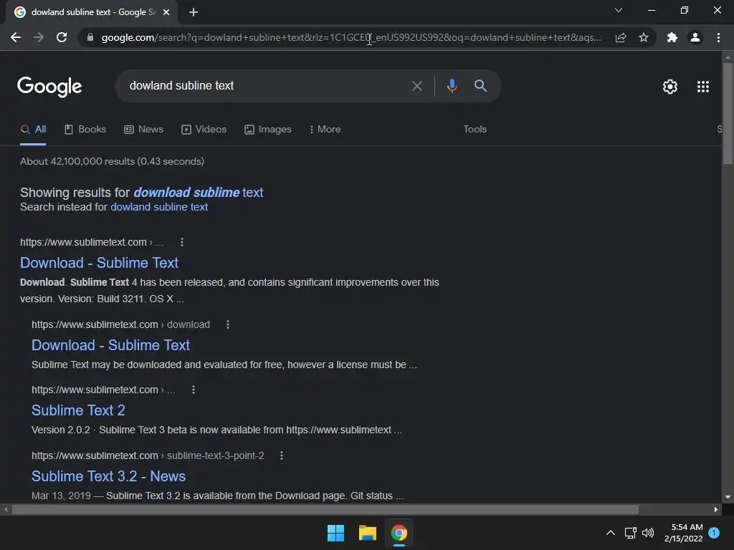Switch to the Books tab
Viewport: 734px width, 550px height.
85,130
